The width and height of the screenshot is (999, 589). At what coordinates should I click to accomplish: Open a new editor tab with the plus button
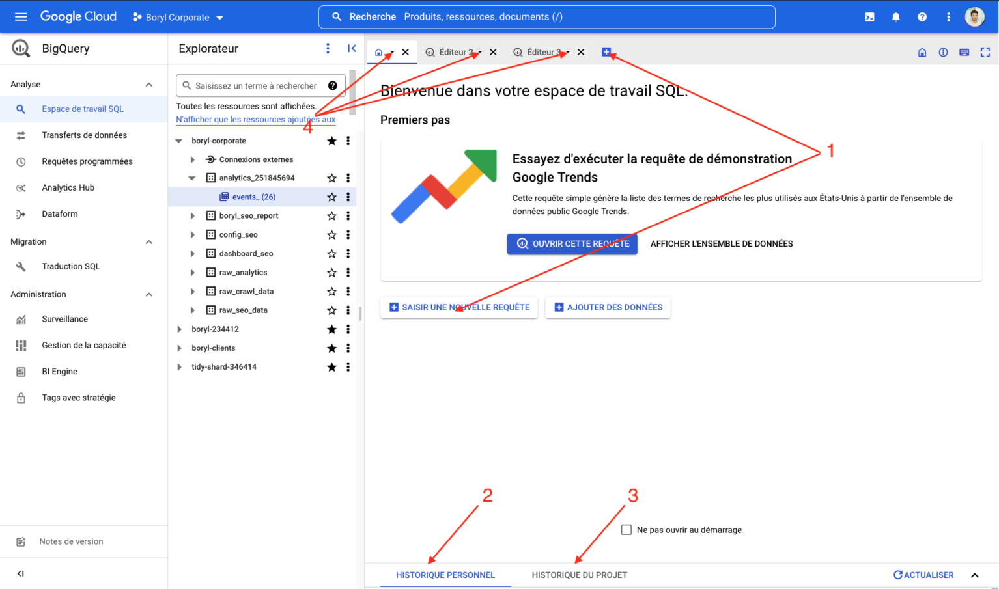tap(607, 51)
